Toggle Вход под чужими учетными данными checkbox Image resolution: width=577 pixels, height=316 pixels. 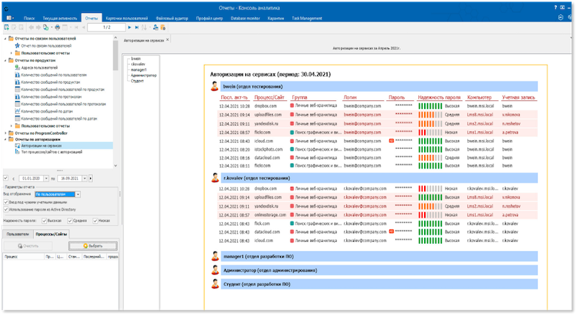[6, 202]
